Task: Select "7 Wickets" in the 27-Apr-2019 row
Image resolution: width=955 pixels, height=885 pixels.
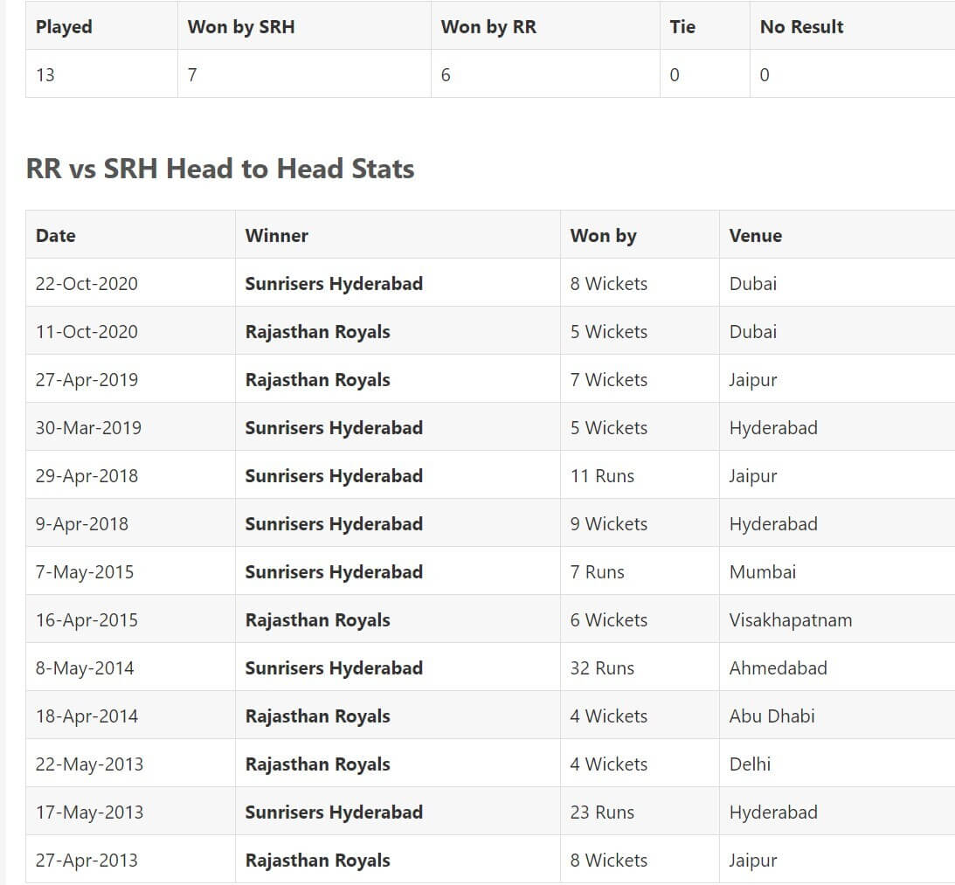Action: [608, 380]
